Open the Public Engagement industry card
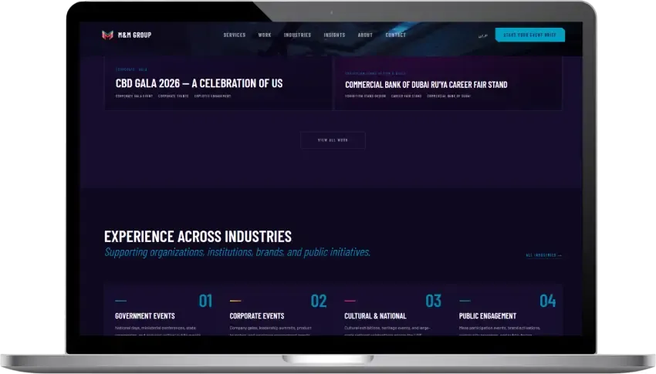The width and height of the screenshot is (656, 374). pyautogui.click(x=506, y=310)
